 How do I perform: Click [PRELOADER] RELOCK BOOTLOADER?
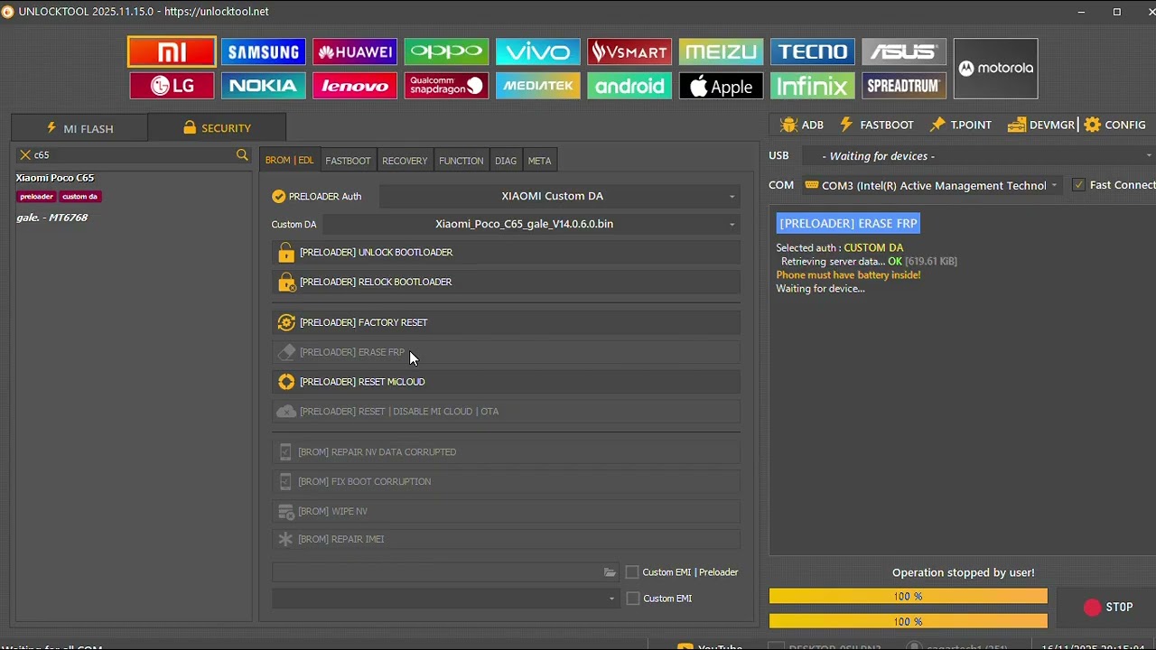click(506, 283)
